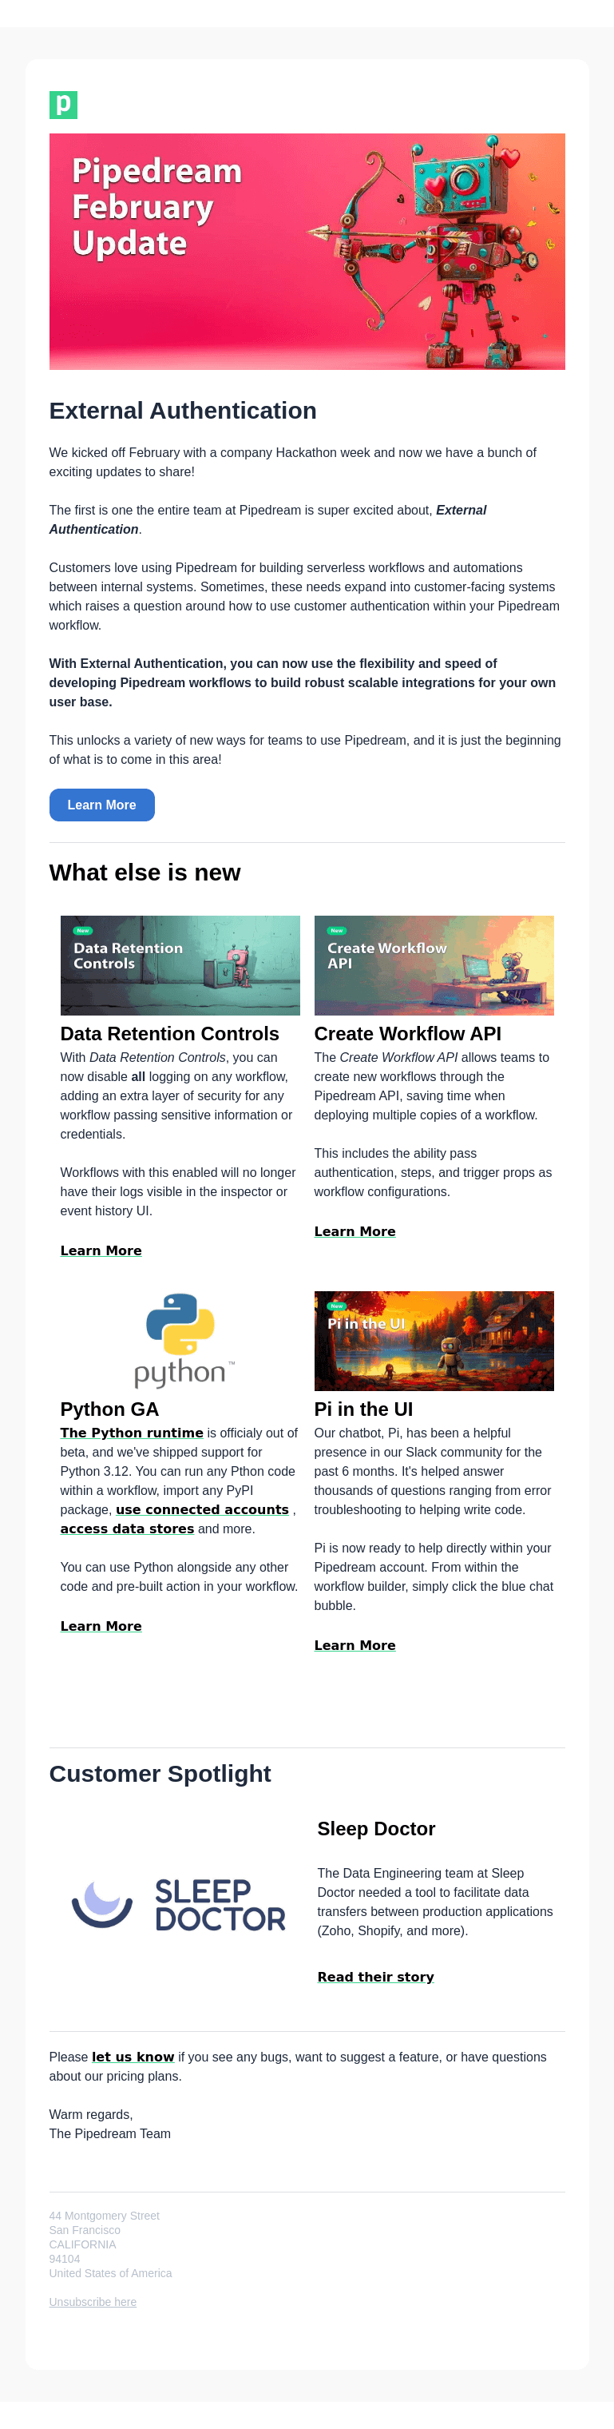The width and height of the screenshot is (614, 2429).
Task: Open the Pipedream February Update banner image
Action: 307,252
